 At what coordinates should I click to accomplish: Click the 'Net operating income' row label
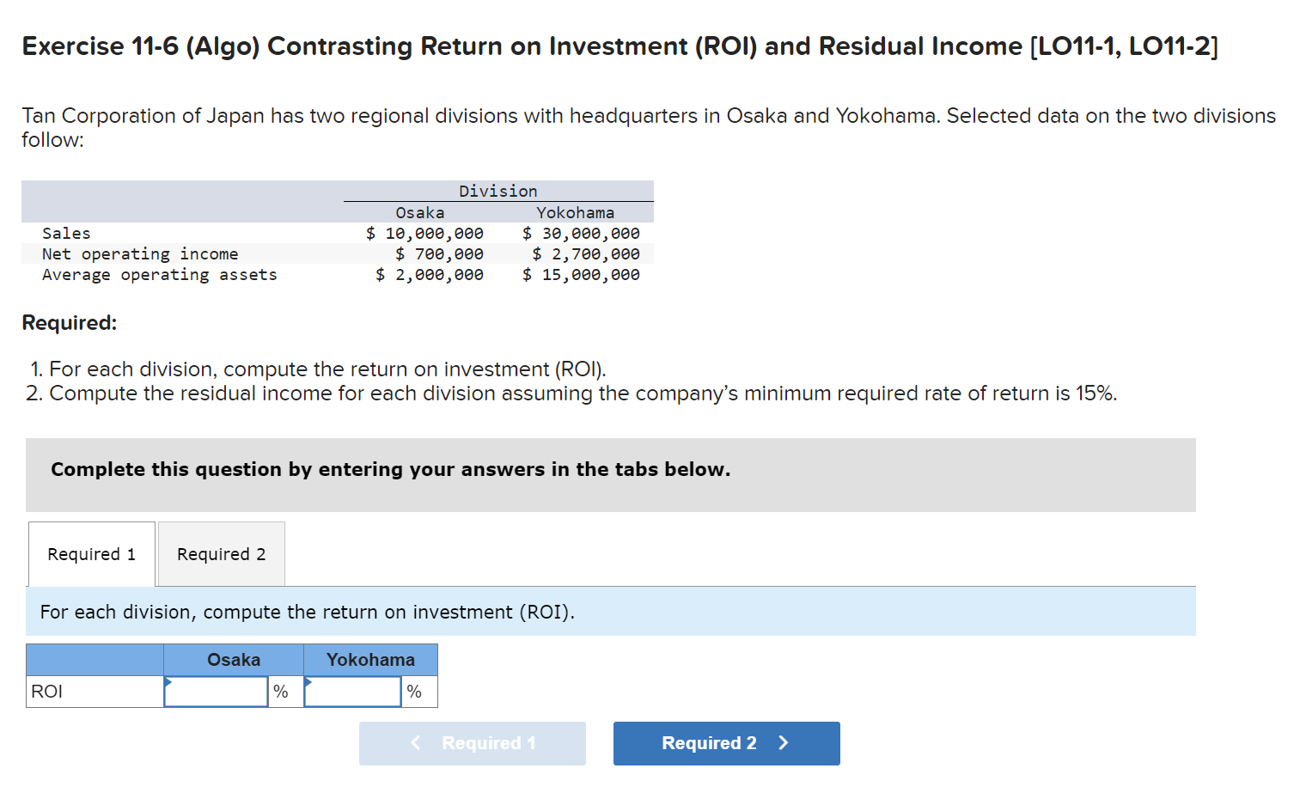[x=140, y=253]
